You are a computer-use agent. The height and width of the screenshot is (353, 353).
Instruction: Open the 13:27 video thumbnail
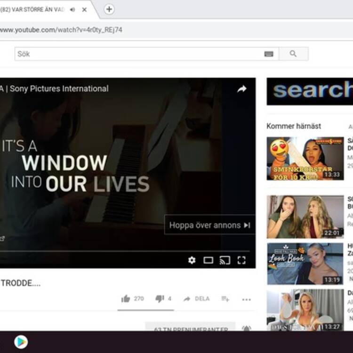click(x=305, y=310)
